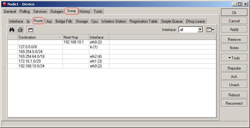Select the 127.0.0.0/8 route row

pyautogui.click(x=112, y=47)
